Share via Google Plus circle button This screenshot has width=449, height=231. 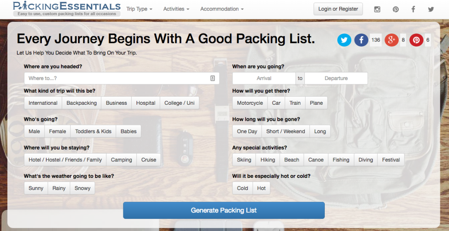pyautogui.click(x=391, y=40)
